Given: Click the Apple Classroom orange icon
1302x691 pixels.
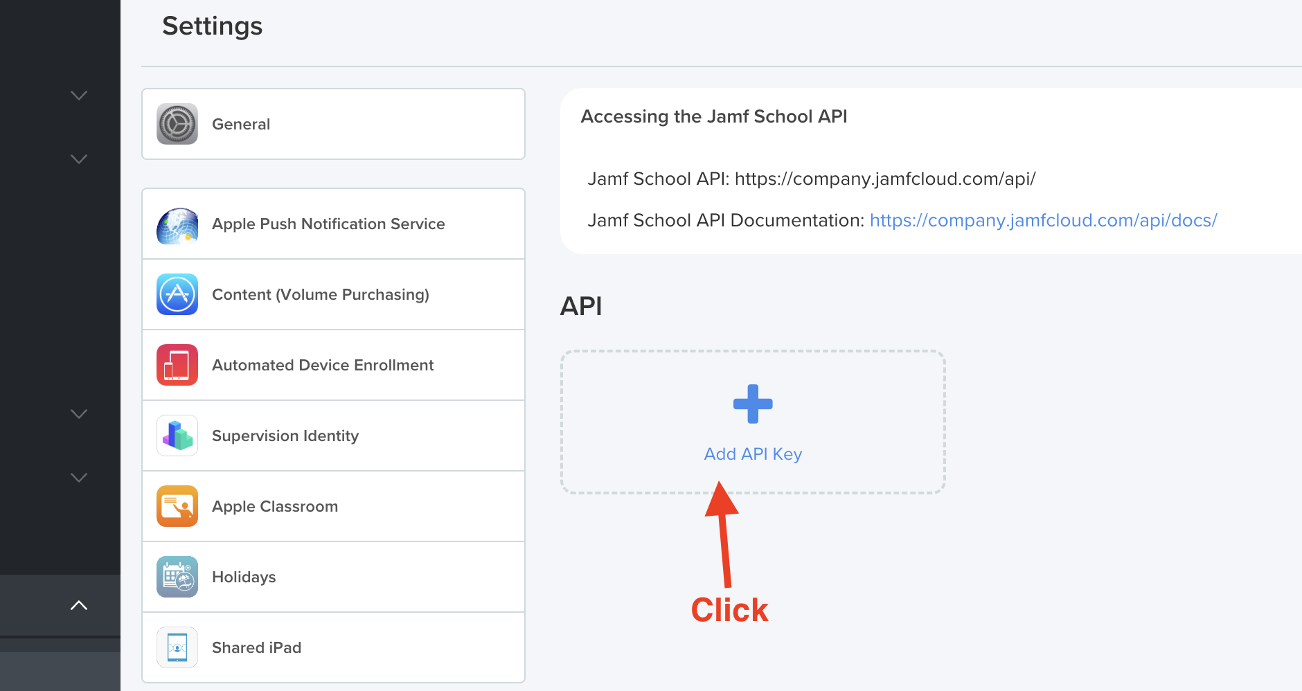Looking at the screenshot, I should coord(177,506).
